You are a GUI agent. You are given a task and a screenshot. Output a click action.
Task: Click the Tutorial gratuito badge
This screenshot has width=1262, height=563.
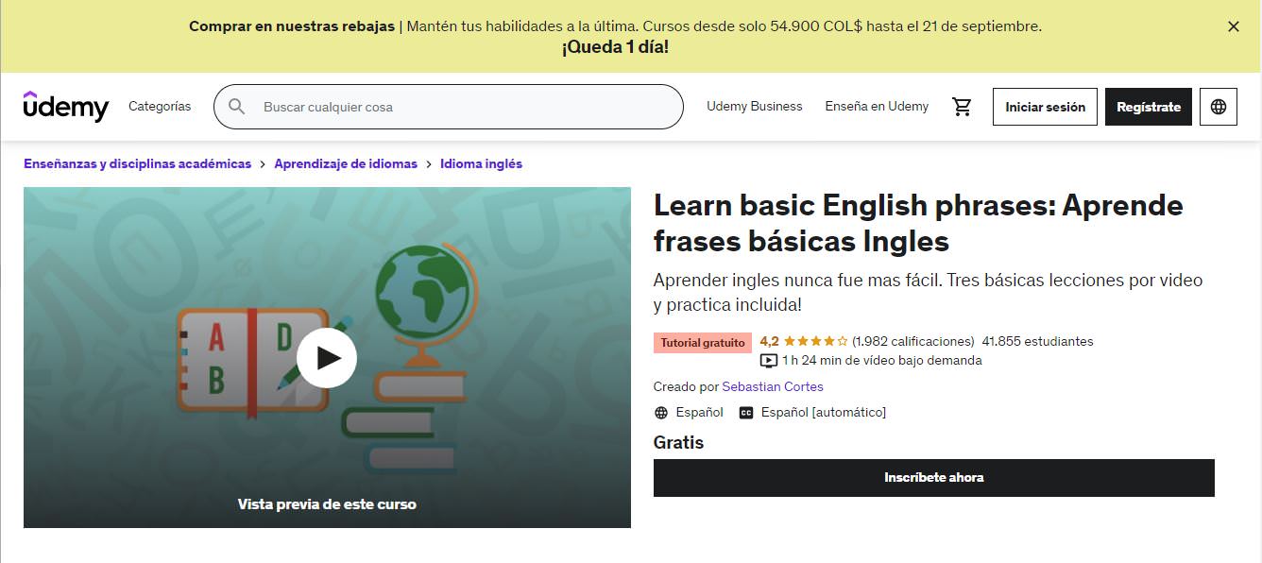pyautogui.click(x=703, y=343)
